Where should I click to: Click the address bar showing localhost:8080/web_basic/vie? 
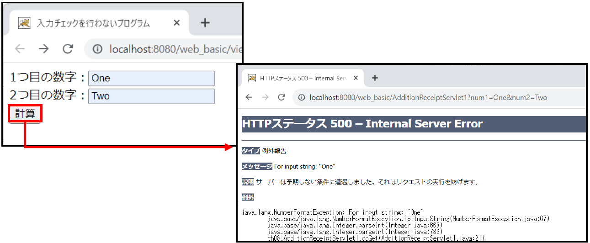pyautogui.click(x=174, y=49)
